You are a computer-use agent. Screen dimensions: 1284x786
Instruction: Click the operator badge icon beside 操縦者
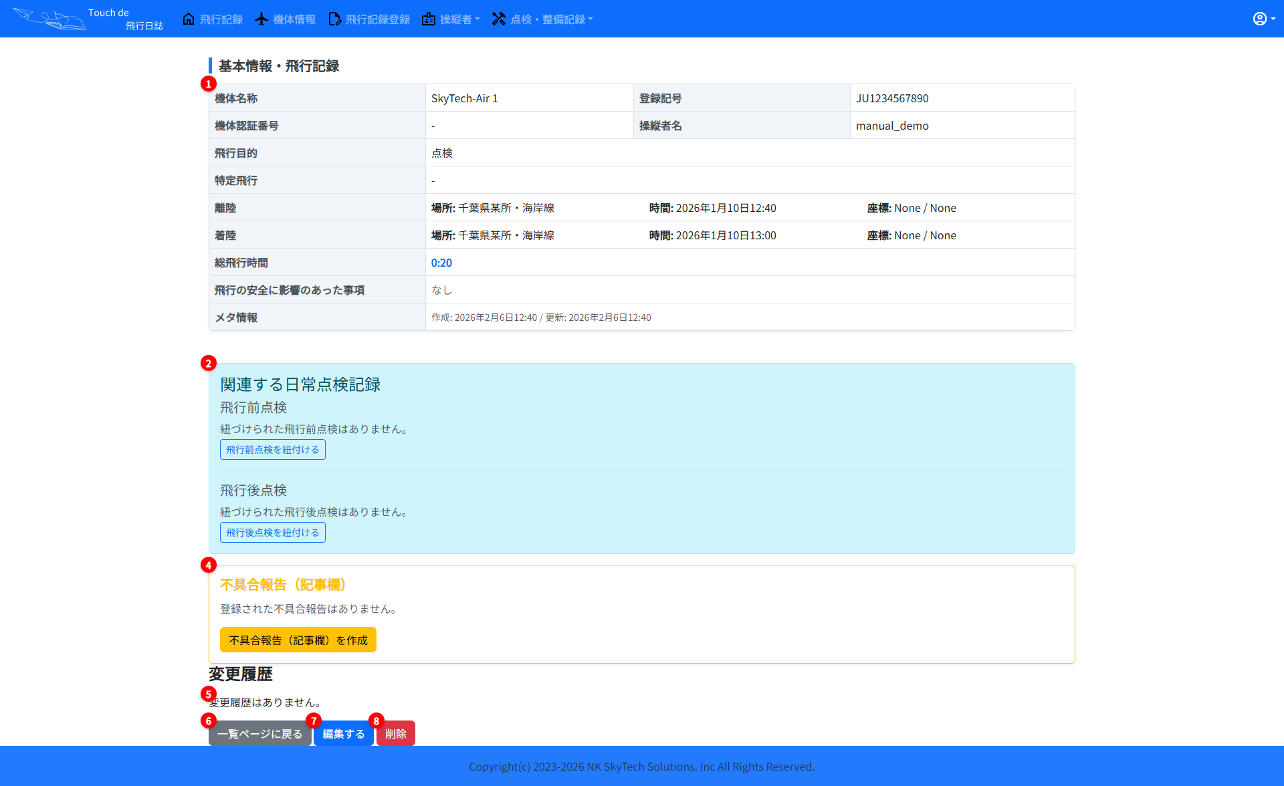(x=428, y=19)
